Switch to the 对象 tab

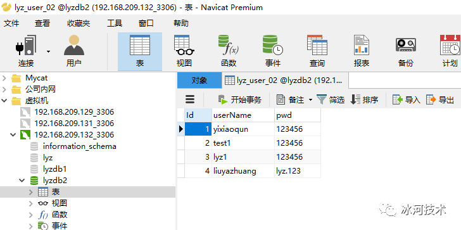point(199,80)
